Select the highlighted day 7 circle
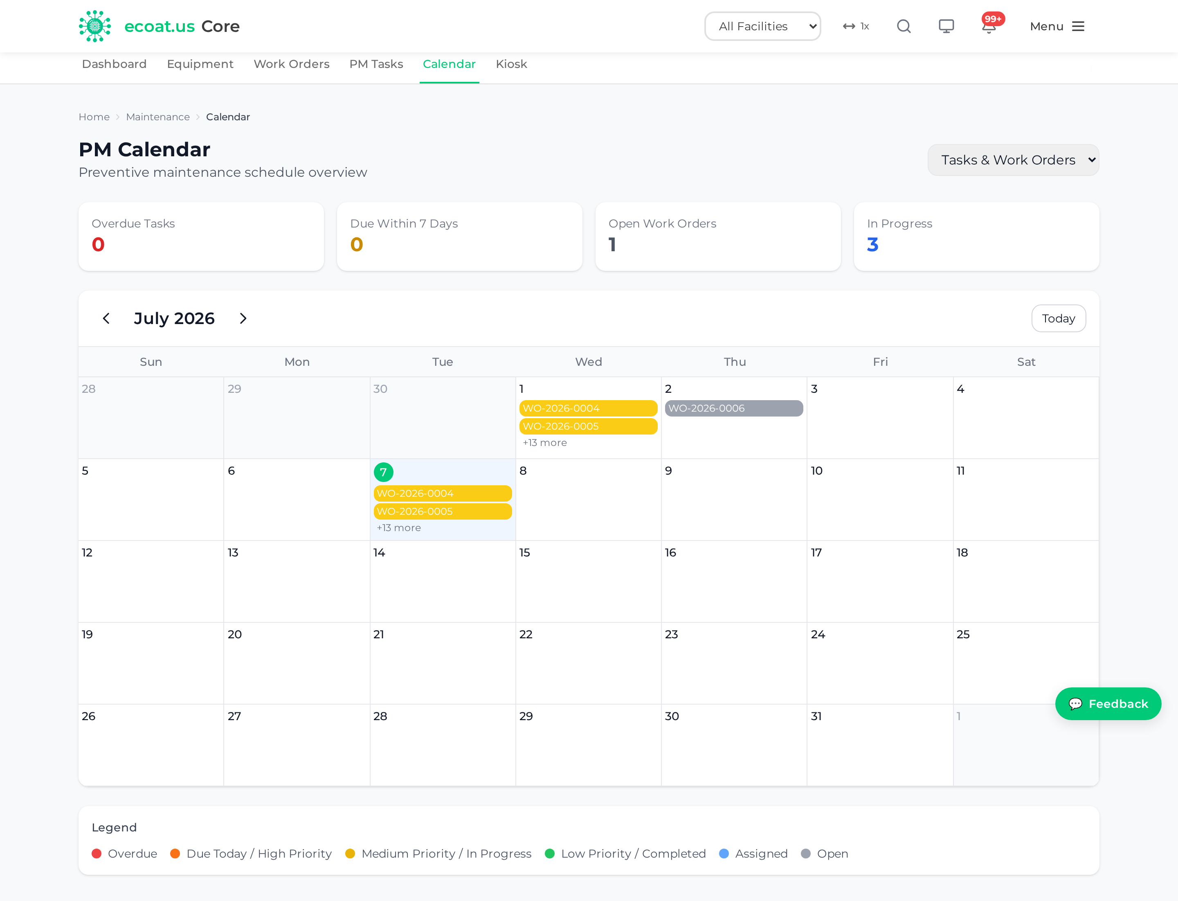 coord(383,472)
